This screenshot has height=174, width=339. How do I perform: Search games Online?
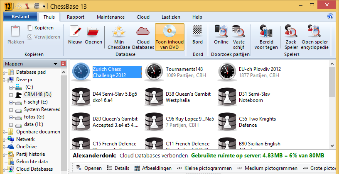[221, 35]
